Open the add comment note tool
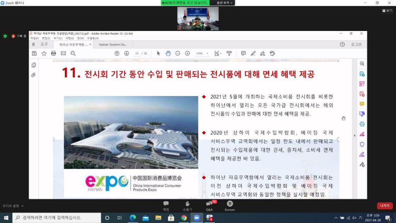This screenshot has height=223, width=396. pyautogui.click(x=243, y=53)
